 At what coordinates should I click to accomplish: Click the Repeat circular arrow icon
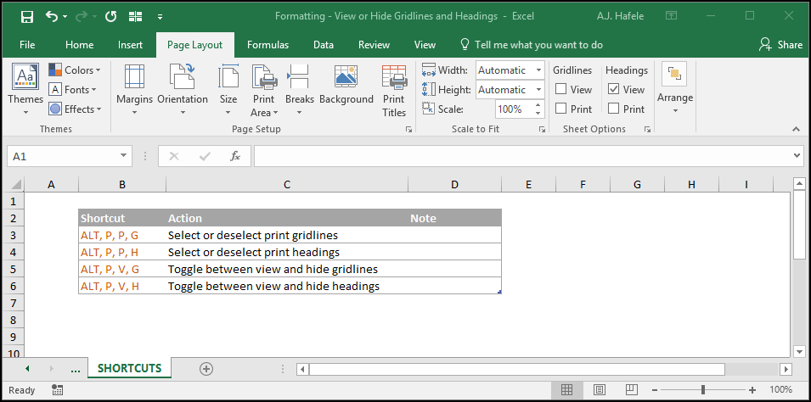pos(110,16)
